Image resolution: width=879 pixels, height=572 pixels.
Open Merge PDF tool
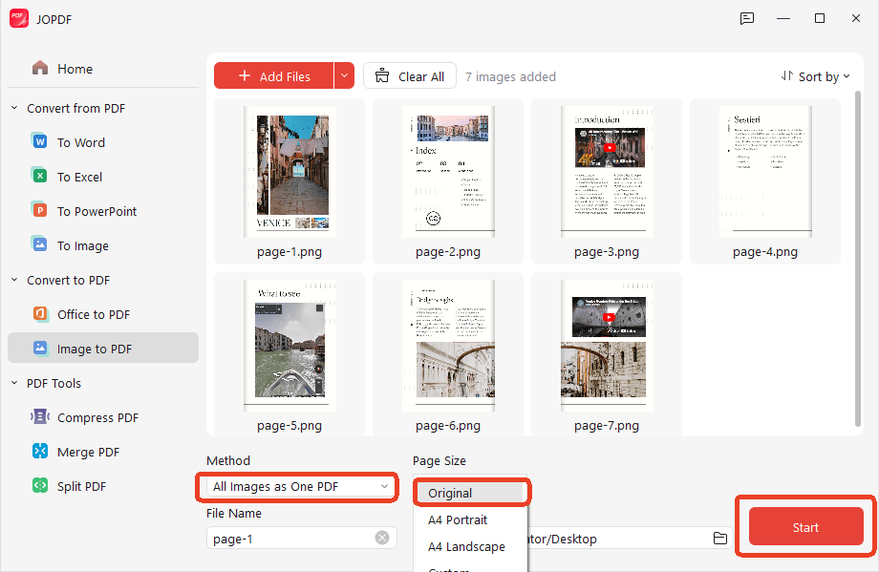[x=103, y=452]
